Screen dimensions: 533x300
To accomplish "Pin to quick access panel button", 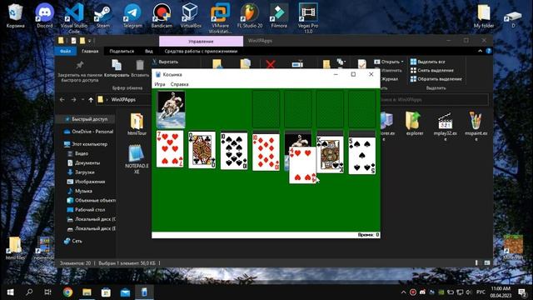I will point(80,71).
